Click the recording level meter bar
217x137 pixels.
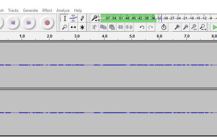click(159, 18)
